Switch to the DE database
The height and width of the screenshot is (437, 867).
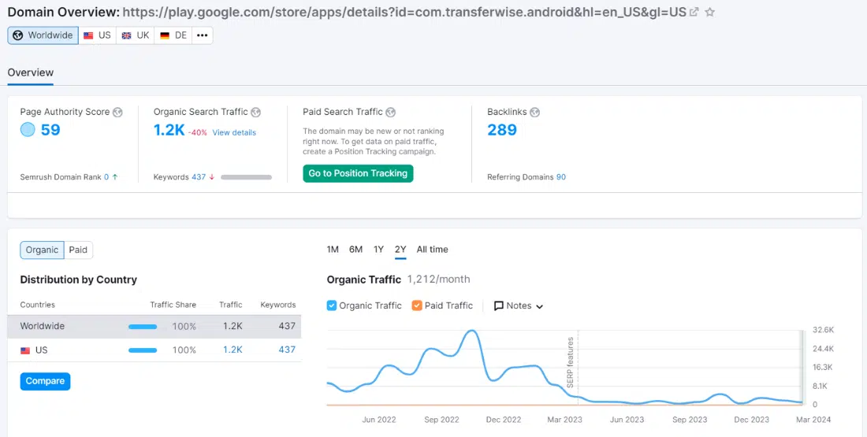pyautogui.click(x=173, y=35)
